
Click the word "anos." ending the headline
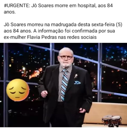pos(10,12)
